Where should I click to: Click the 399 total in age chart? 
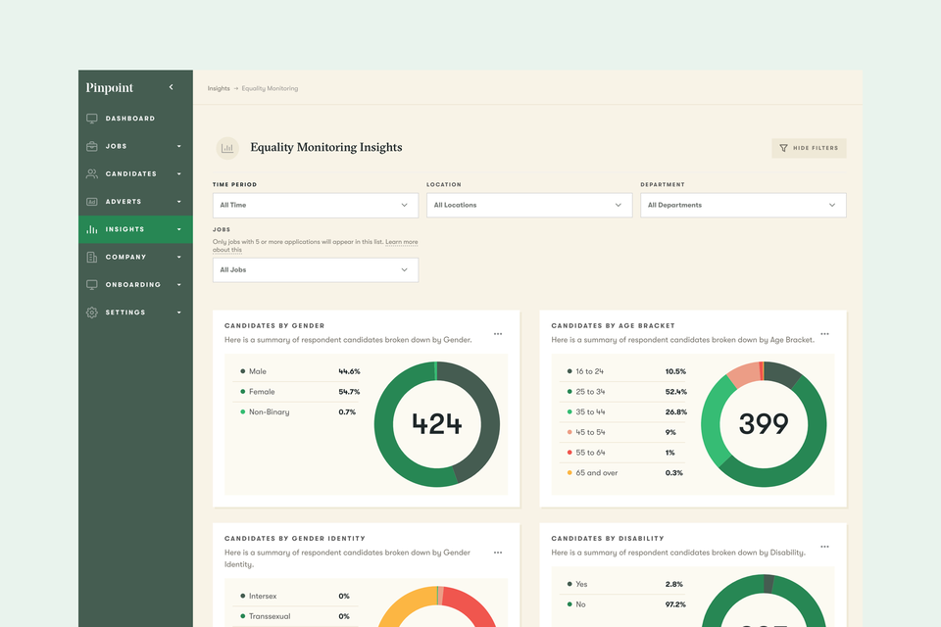(x=764, y=424)
